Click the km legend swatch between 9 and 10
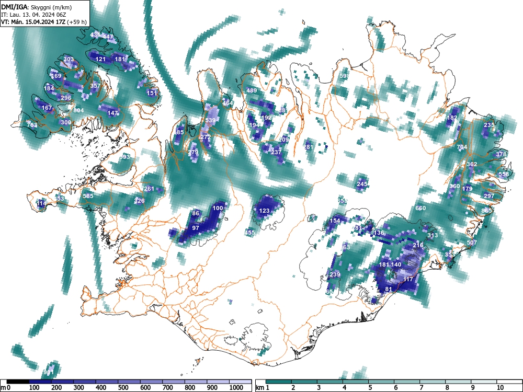This screenshot has height=392, width=523. [x=484, y=382]
